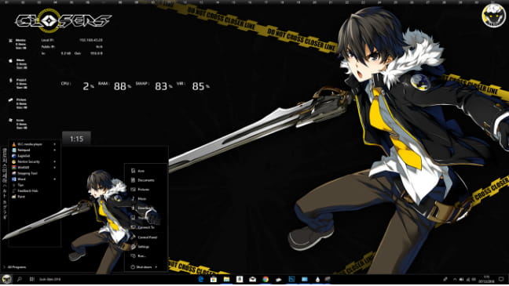The width and height of the screenshot is (509, 286).
Task: Open the notification center icon
Action: pos(501,279)
